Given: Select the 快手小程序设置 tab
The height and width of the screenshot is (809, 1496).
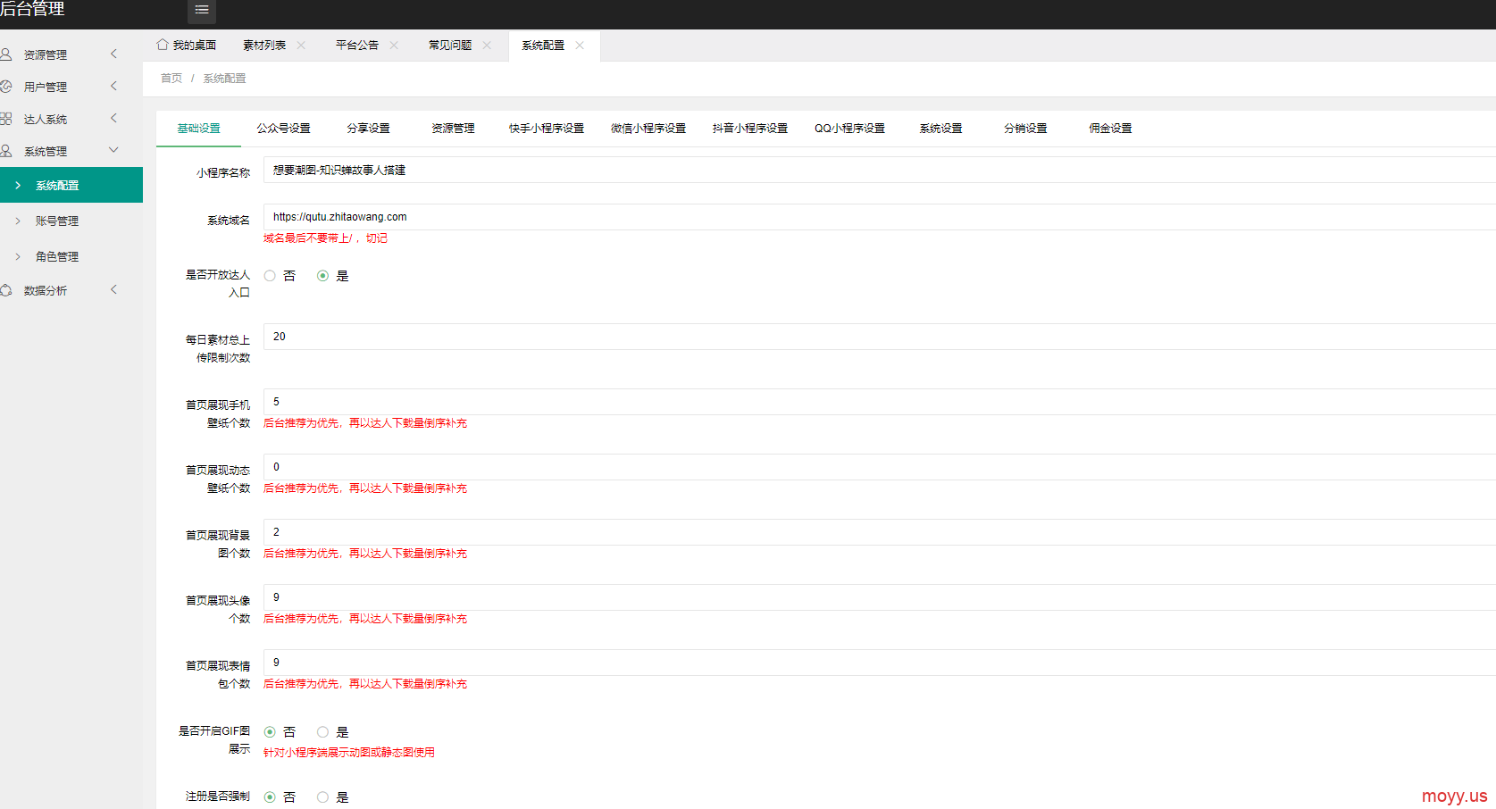Looking at the screenshot, I should coord(547,129).
